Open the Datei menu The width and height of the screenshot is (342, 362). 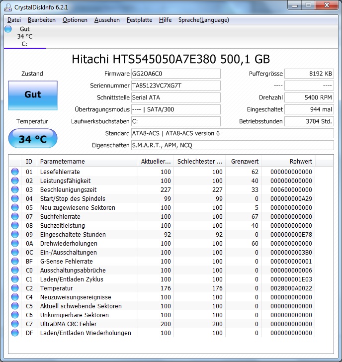click(x=14, y=20)
